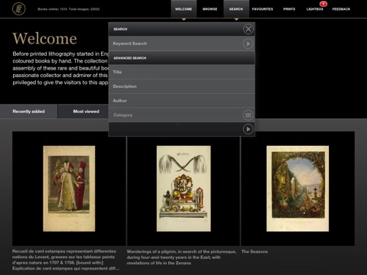Open the Welcome tab

point(183,9)
